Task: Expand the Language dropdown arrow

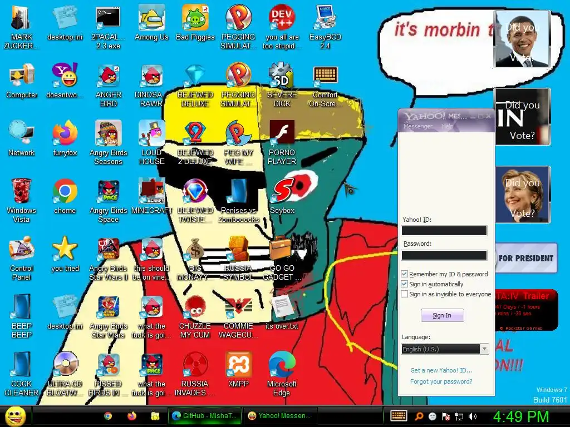Action: 484,349
